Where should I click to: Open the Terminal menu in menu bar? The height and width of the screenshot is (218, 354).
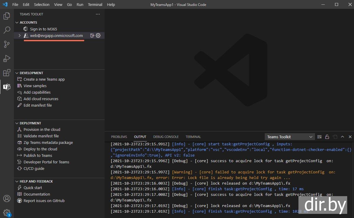[95, 4]
